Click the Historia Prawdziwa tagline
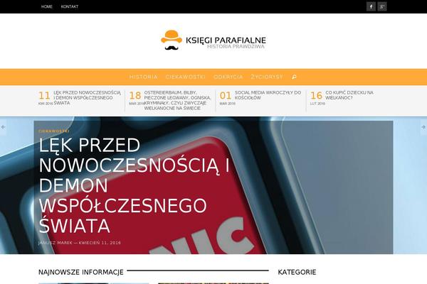Viewport: 427px width, 284px height. (236, 46)
